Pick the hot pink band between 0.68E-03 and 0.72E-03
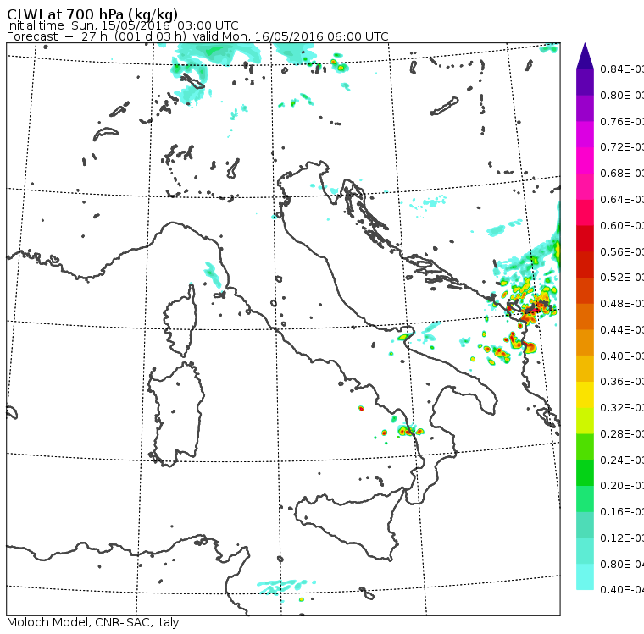Image resolution: width=644 pixels, height=634 pixels. point(585,161)
